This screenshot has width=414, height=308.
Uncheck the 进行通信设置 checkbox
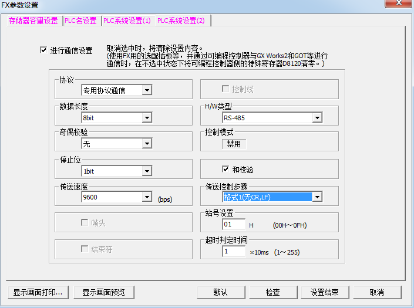coord(43,50)
